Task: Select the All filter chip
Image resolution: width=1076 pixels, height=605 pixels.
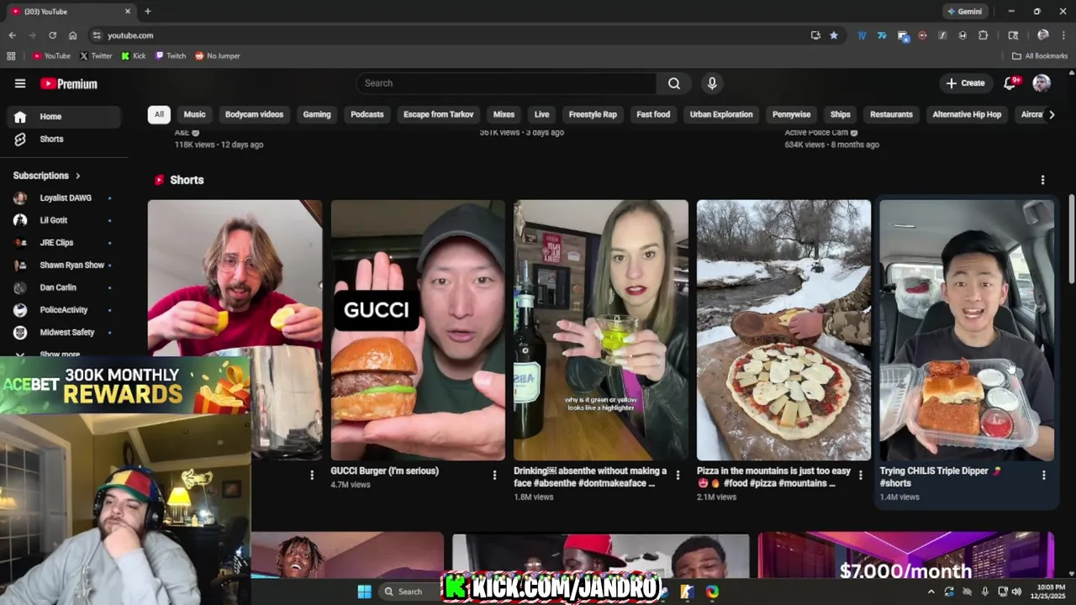Action: point(159,114)
